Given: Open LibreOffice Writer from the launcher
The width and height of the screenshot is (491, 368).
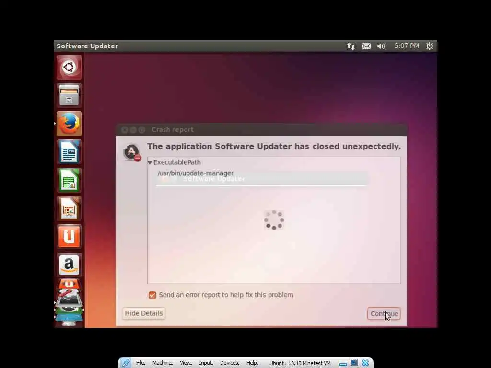Looking at the screenshot, I should (x=69, y=152).
